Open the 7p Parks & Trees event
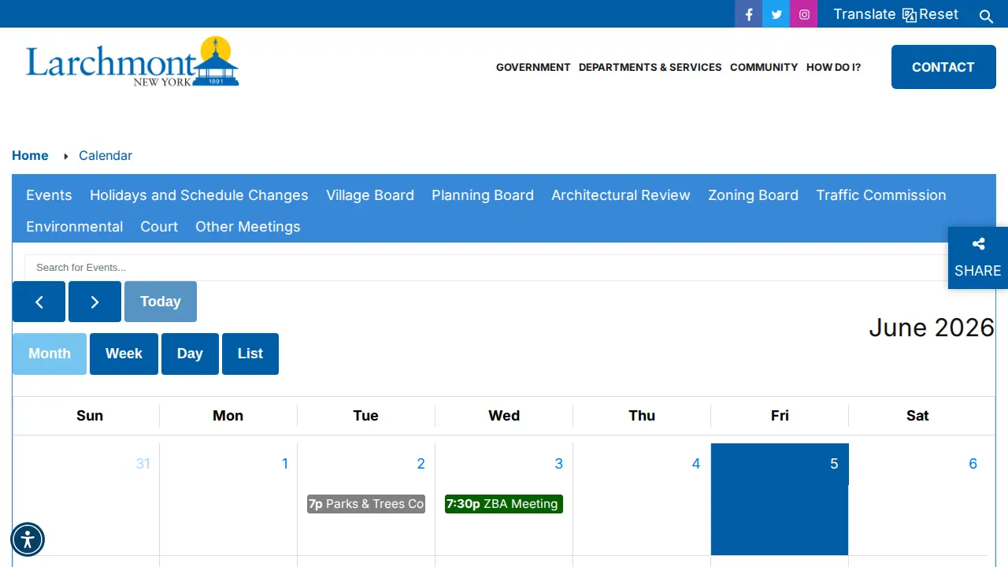This screenshot has width=1008, height=567. tap(366, 504)
